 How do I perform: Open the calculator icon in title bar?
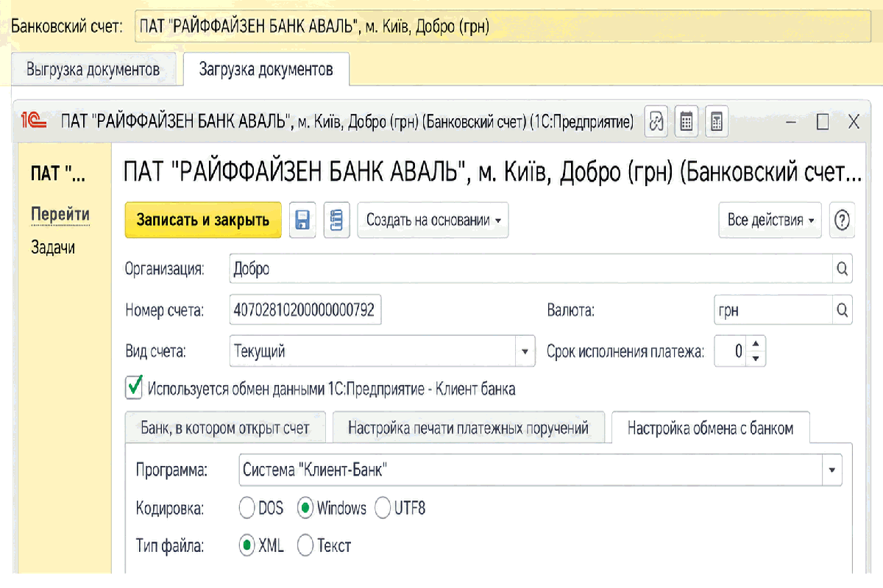tap(716, 122)
